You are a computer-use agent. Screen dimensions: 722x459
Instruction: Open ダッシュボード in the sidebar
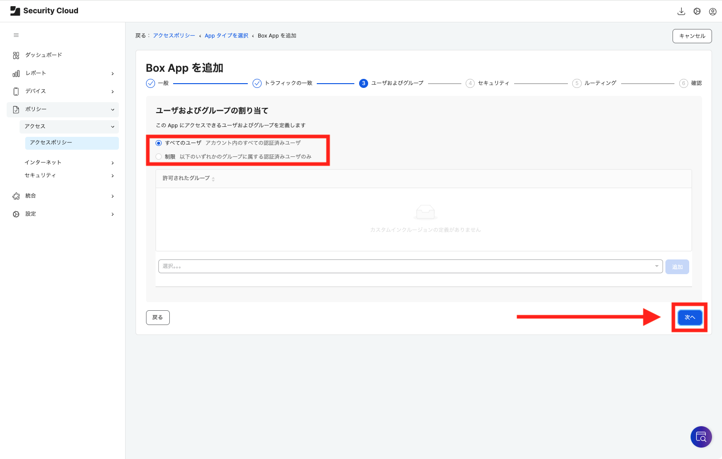coord(63,55)
